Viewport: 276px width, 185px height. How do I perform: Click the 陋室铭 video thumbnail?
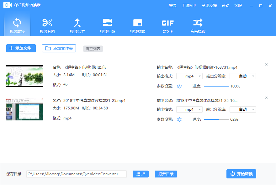24,76
